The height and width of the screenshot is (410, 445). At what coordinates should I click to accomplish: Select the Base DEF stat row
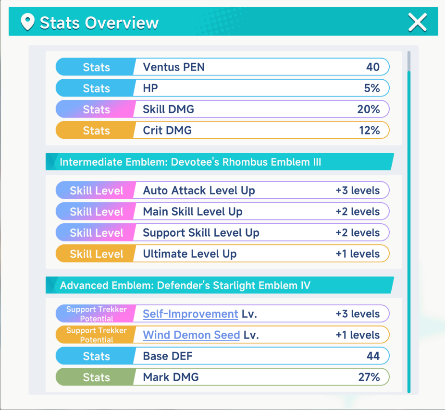(x=222, y=356)
